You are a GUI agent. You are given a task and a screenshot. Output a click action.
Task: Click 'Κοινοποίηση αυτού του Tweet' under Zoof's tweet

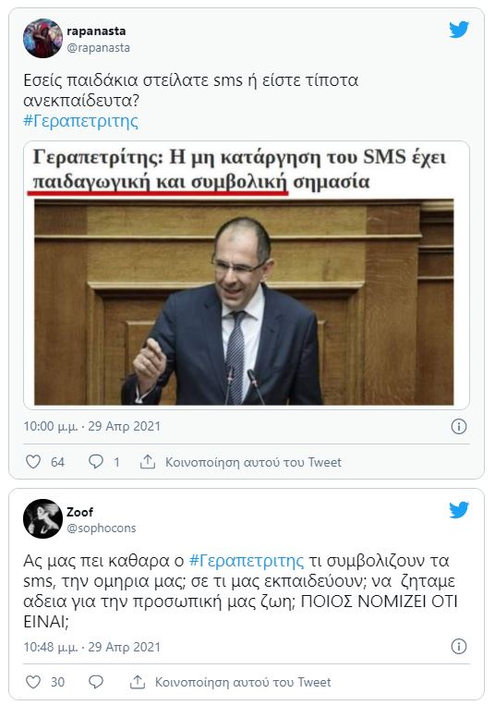tap(243, 682)
